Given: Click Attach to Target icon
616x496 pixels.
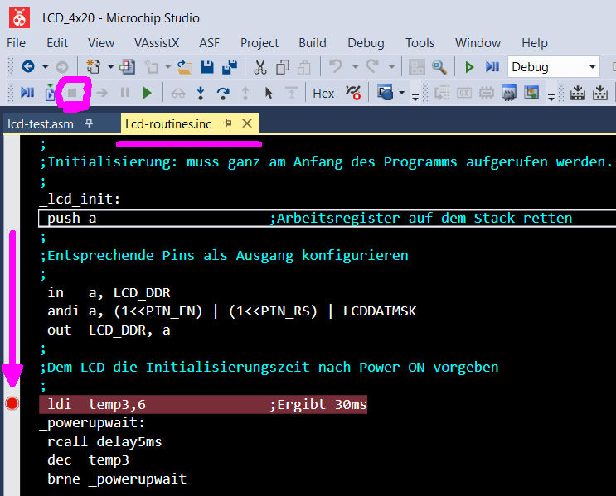Looking at the screenshot, I should tap(50, 94).
